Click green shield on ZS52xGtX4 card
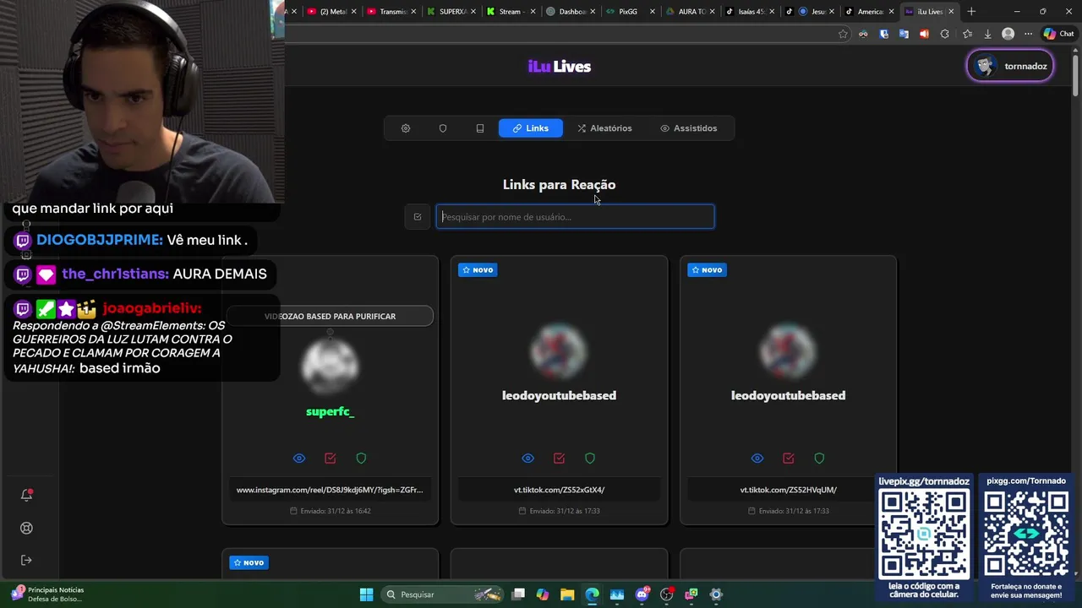The height and width of the screenshot is (608, 1082). pyautogui.click(x=590, y=459)
